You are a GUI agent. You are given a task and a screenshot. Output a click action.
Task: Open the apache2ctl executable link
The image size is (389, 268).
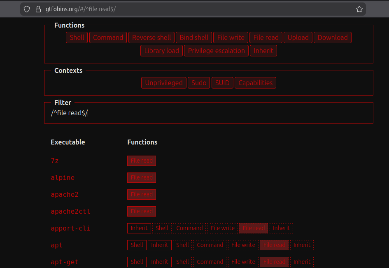coord(70,212)
